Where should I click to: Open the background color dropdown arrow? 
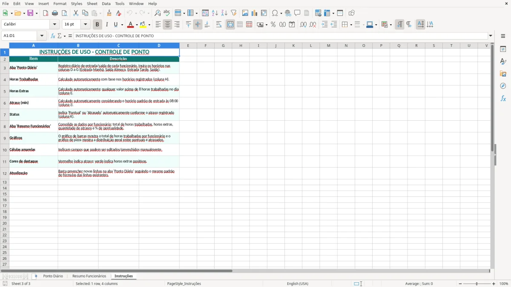point(149,25)
